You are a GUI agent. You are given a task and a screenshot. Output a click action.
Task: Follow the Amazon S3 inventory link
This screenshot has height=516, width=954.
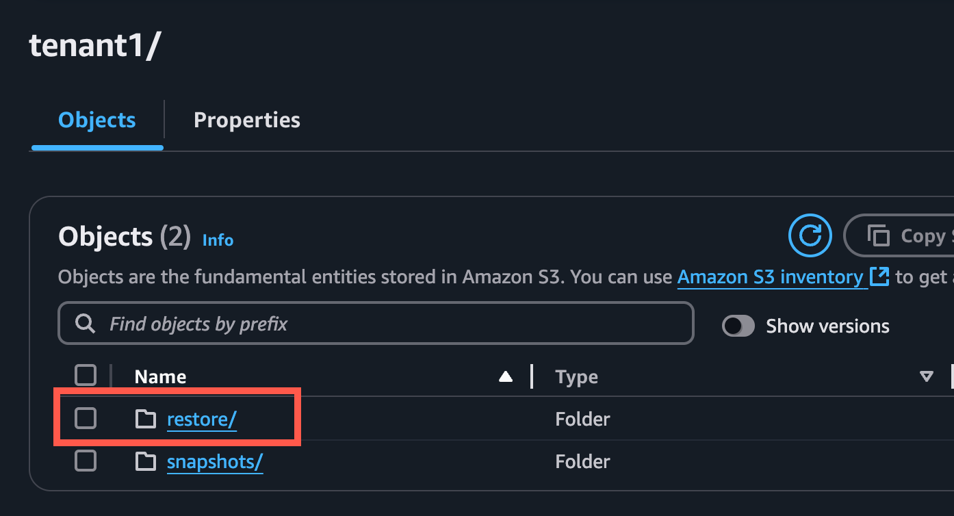click(770, 276)
